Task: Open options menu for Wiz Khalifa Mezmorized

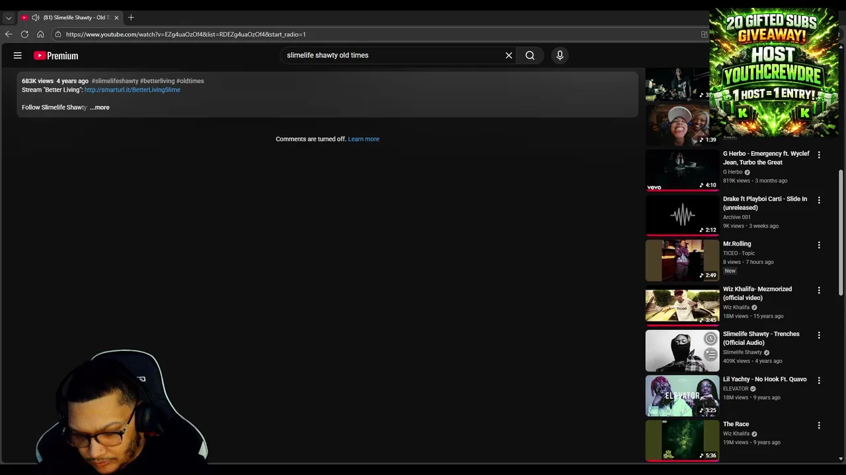Action: tap(819, 290)
